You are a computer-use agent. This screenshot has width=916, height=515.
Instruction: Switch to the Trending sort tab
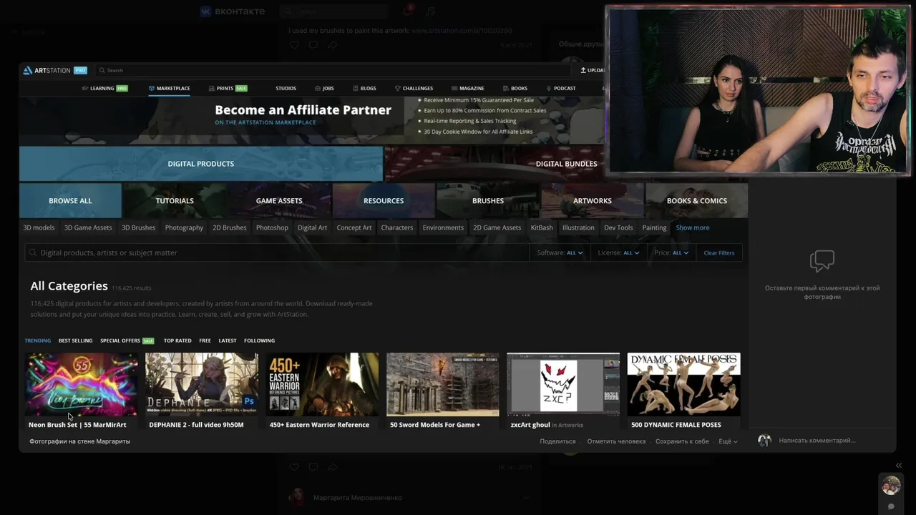pos(38,340)
